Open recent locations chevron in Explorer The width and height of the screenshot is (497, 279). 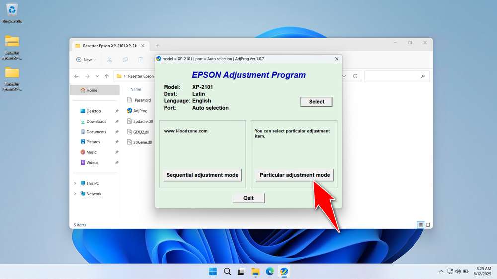[97, 76]
